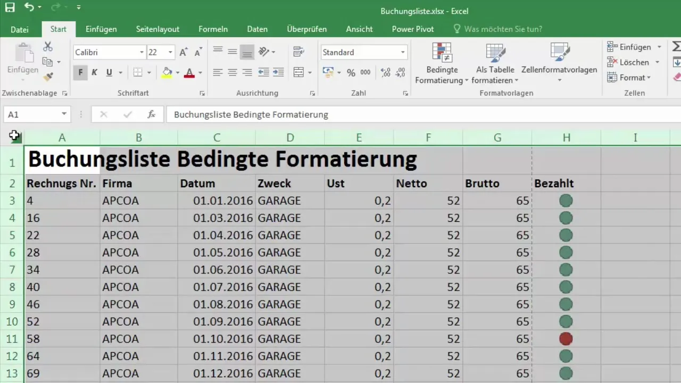Click the add decimal place icon
The image size is (681, 383).
click(386, 73)
